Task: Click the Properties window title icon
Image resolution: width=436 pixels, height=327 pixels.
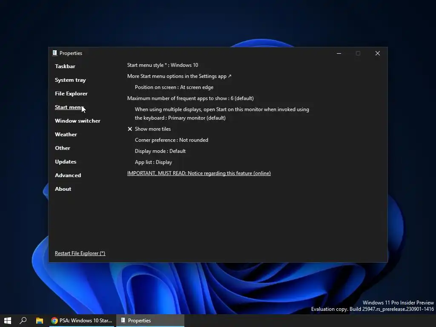Action: (x=55, y=53)
